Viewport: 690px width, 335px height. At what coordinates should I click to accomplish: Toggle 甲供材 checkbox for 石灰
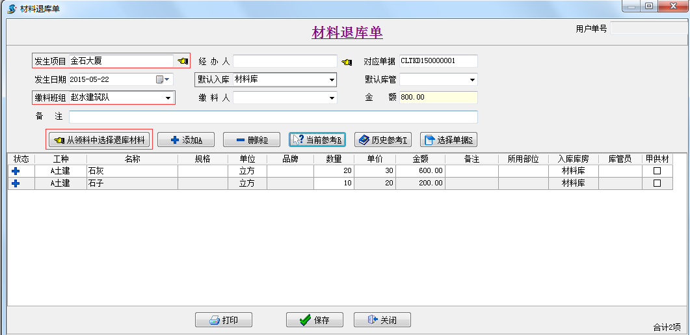click(657, 170)
